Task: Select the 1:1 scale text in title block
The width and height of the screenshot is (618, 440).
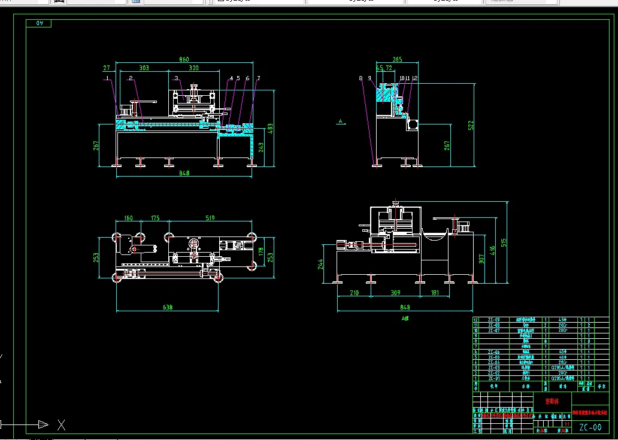Action: [567, 424]
